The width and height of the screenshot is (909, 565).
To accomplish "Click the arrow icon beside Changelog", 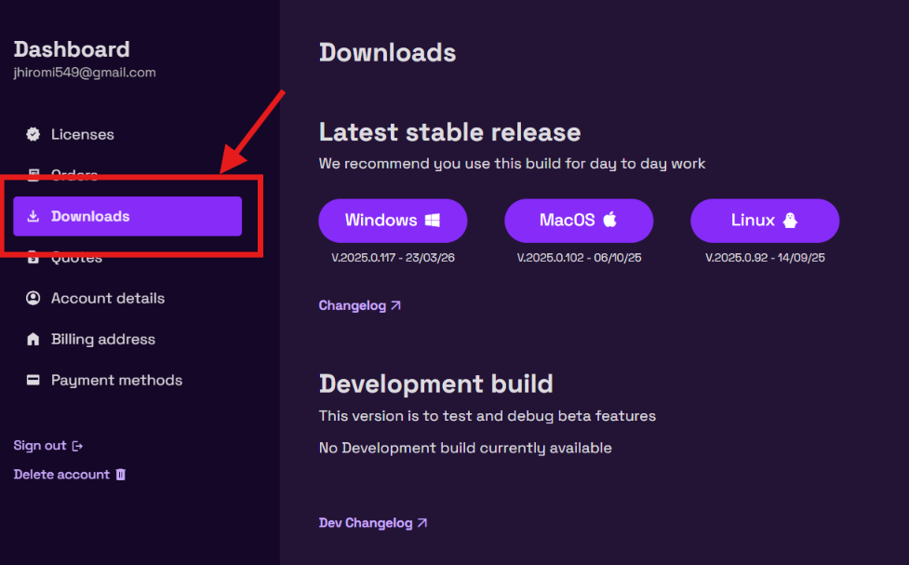I will pos(395,305).
